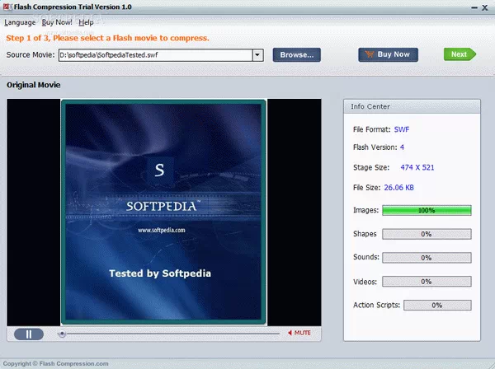Click the Action Scripts 0% progress bar

[x=437, y=305]
